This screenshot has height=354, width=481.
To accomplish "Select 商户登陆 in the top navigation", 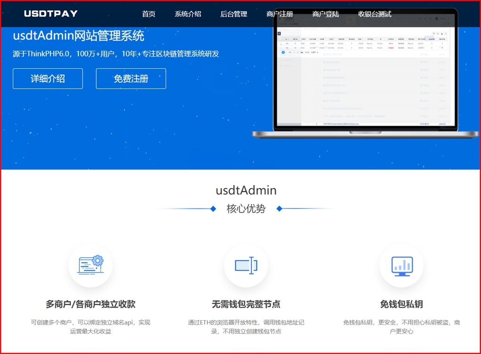I will (325, 14).
